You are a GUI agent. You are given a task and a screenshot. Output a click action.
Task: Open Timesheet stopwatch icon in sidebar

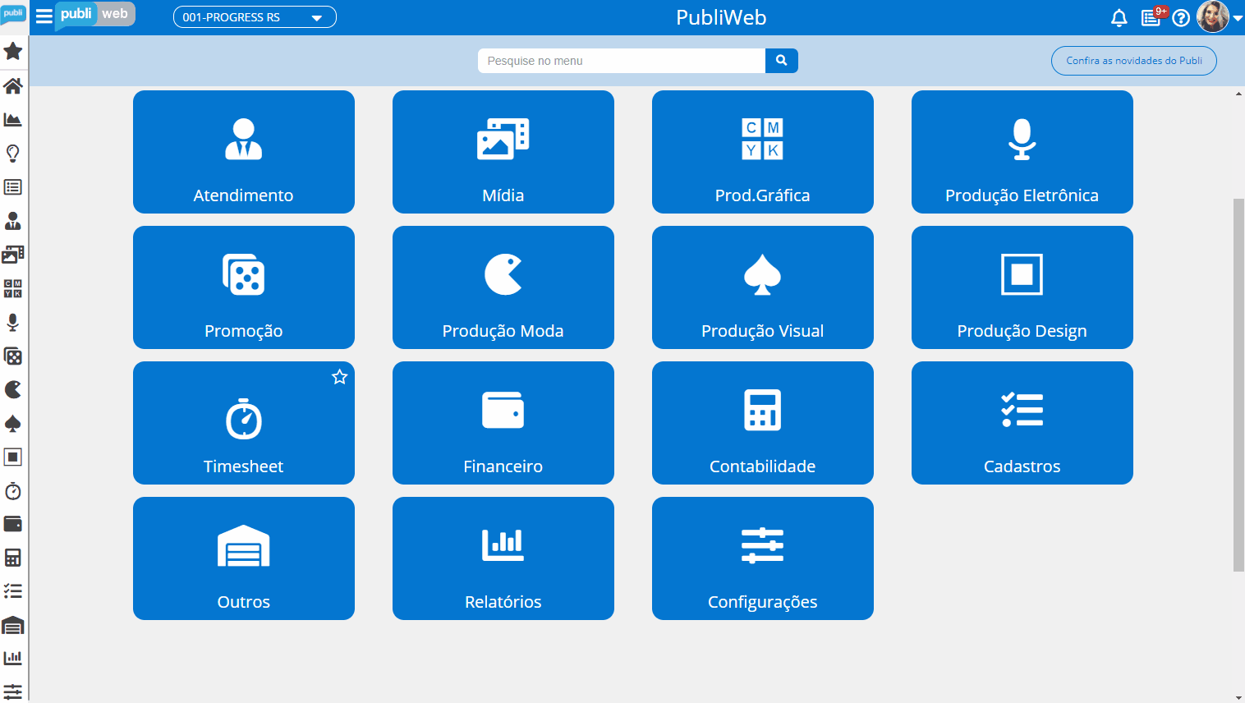(x=13, y=491)
